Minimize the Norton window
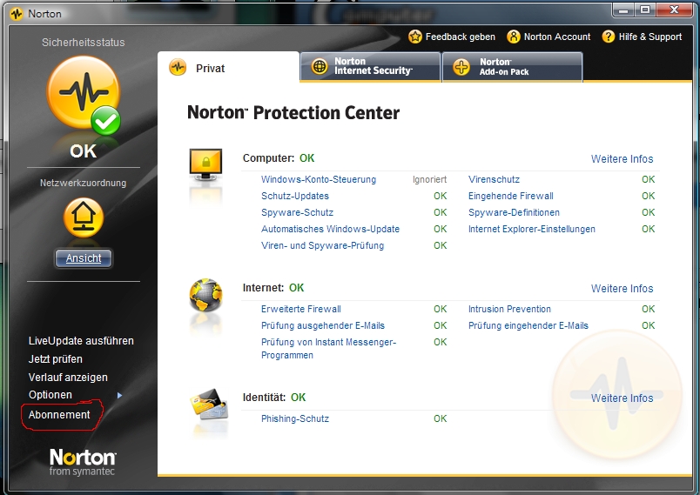 [623, 10]
